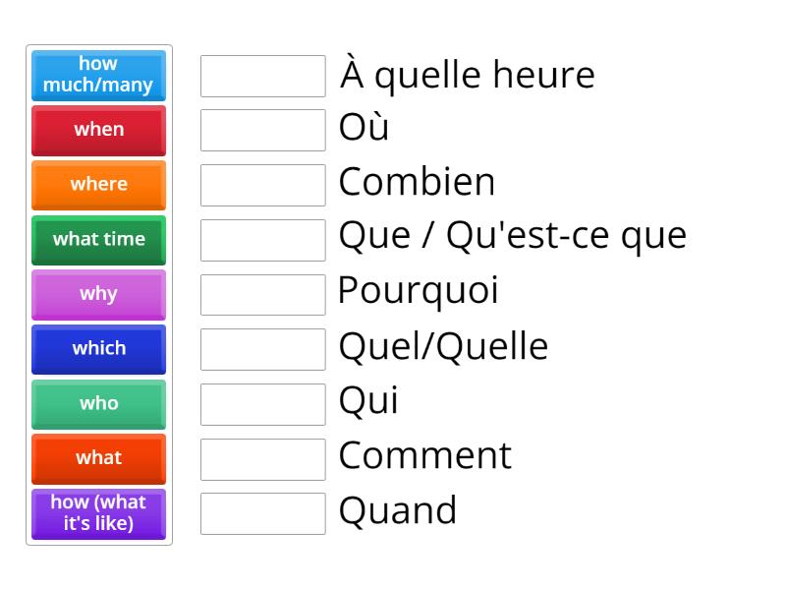
Task: Click the box next to 'Que / Qu'est-ce que'
Action: point(261,238)
